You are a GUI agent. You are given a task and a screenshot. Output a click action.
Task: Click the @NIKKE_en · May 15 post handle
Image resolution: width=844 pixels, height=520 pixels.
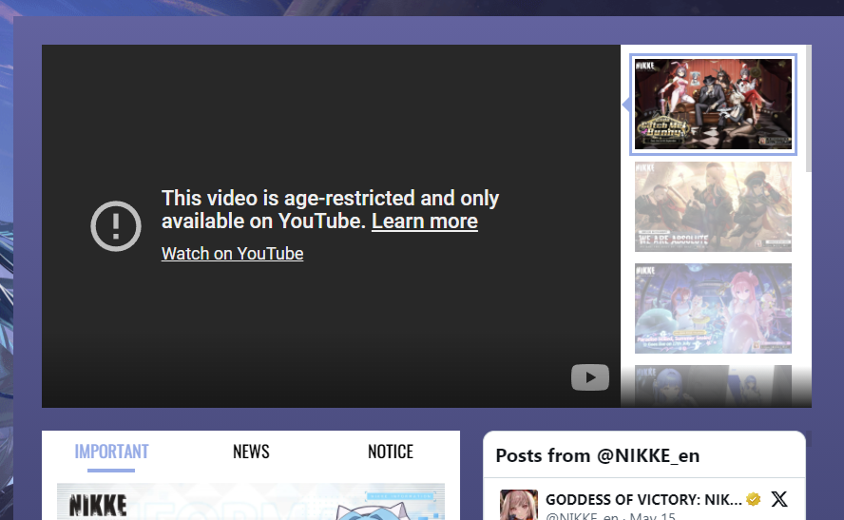(x=610, y=515)
